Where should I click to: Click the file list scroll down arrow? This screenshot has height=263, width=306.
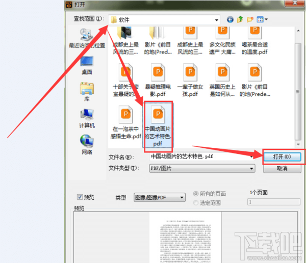tap(298, 144)
